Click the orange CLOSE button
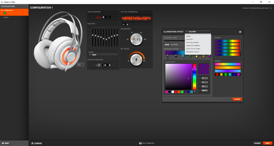The height and width of the screenshot is (146, 274). 237,99
